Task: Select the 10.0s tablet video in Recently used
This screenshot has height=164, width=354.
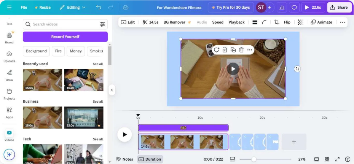Action: pos(84,80)
